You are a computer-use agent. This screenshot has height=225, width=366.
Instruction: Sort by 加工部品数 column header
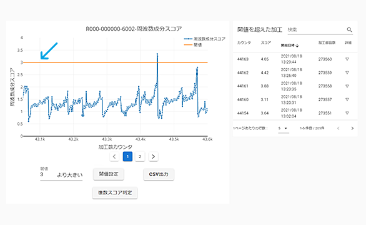pos(327,42)
